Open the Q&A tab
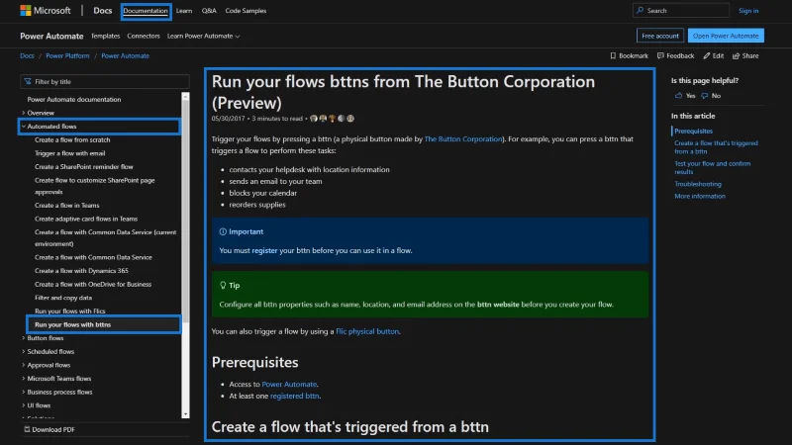 coord(209,11)
